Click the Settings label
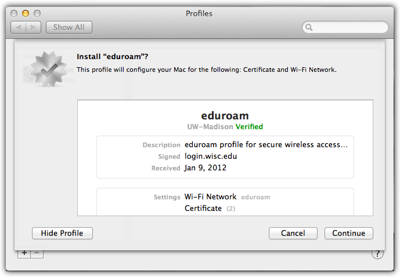This screenshot has width=400, height=277. tap(167, 197)
